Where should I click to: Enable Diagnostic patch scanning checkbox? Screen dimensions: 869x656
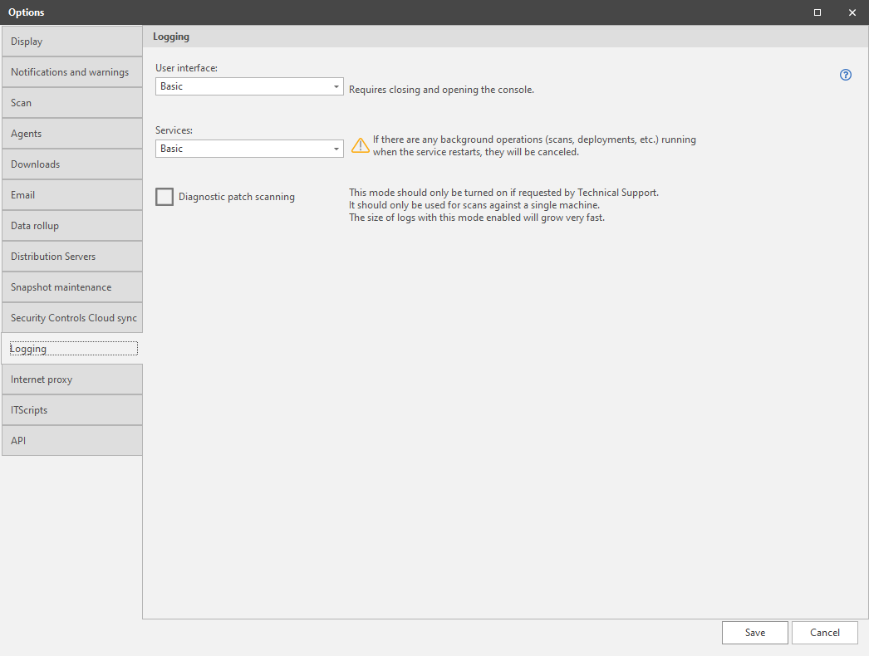(164, 197)
